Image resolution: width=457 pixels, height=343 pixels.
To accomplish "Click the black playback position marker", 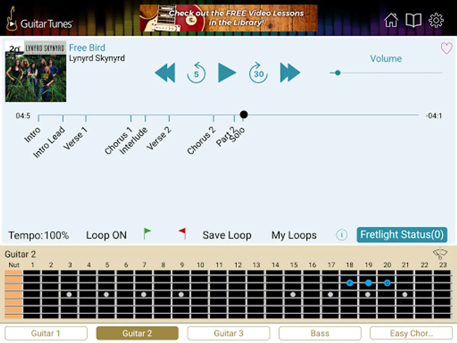I will click(244, 114).
